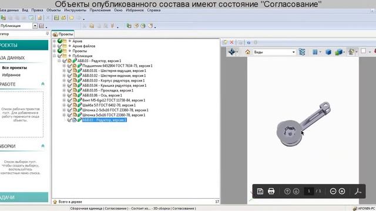376x211 pixels.
Task: Click the yellow-green table icon in main toolbar
Action: pyautogui.click(x=63, y=18)
